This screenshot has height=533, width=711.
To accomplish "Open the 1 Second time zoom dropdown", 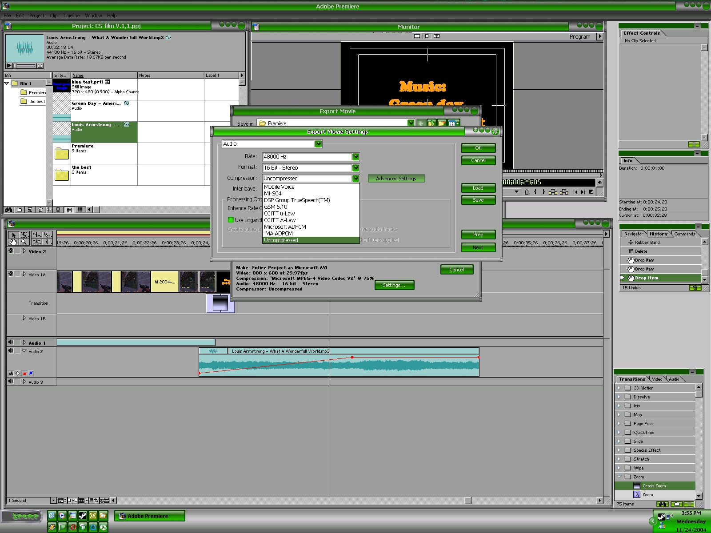I will [53, 501].
